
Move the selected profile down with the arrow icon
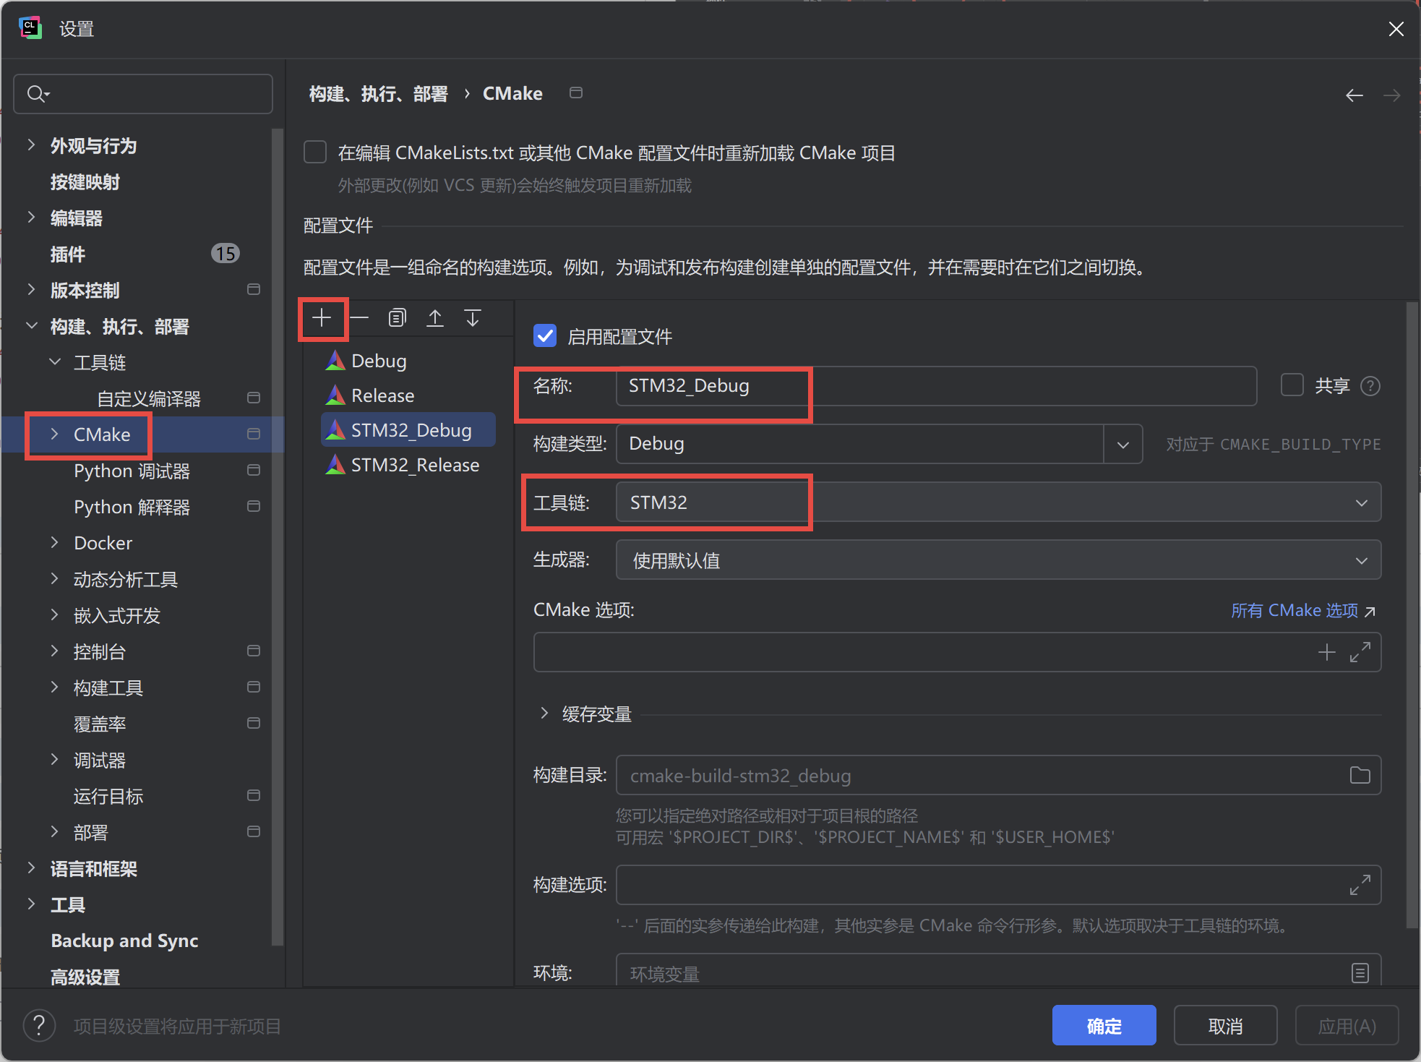(x=472, y=317)
